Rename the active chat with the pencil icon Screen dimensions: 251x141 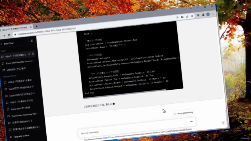(29, 54)
